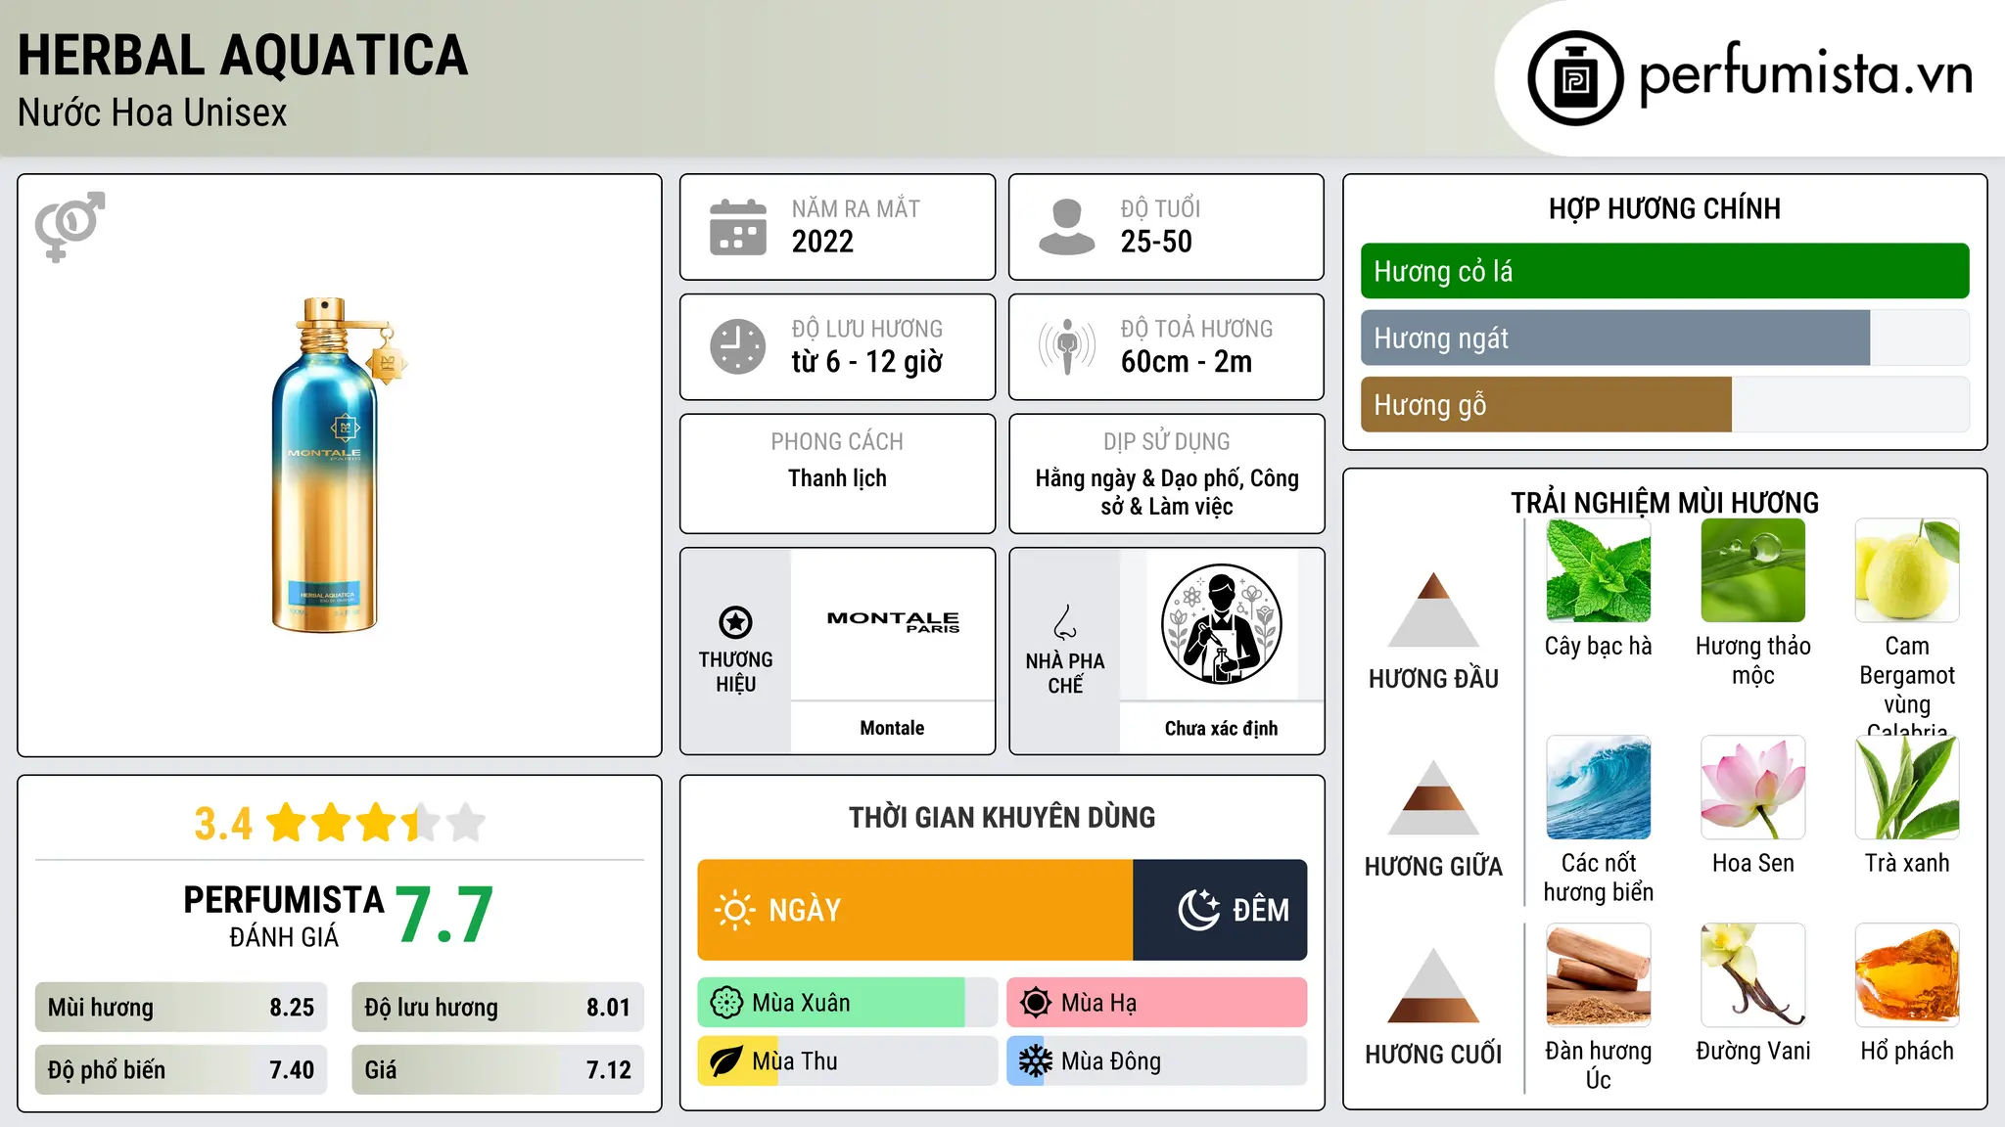Viewport: 2005px width, 1127px height.
Task: Open the perfumista.vn site name link
Action: (x=1805, y=75)
